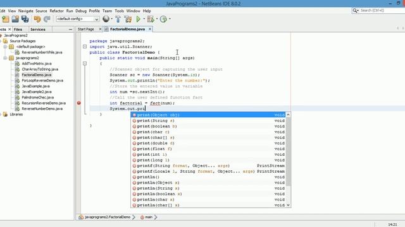Open the Tools menu
Viewport: 405px width, 227px height.
tap(120, 11)
